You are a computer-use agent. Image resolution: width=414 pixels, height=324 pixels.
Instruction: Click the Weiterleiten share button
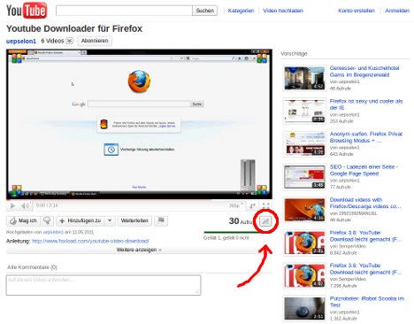pos(134,220)
